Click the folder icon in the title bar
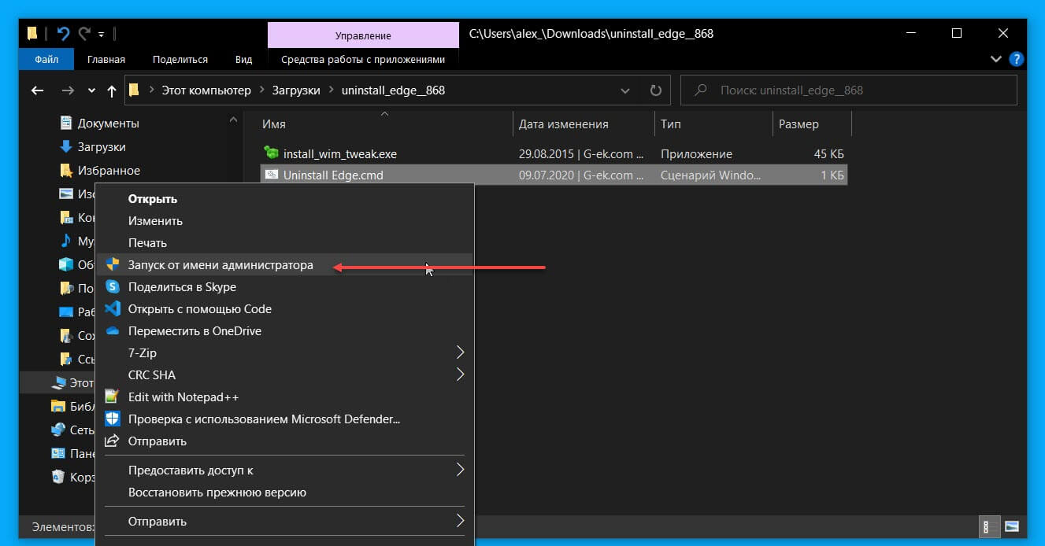This screenshot has height=546, width=1045. [33, 33]
